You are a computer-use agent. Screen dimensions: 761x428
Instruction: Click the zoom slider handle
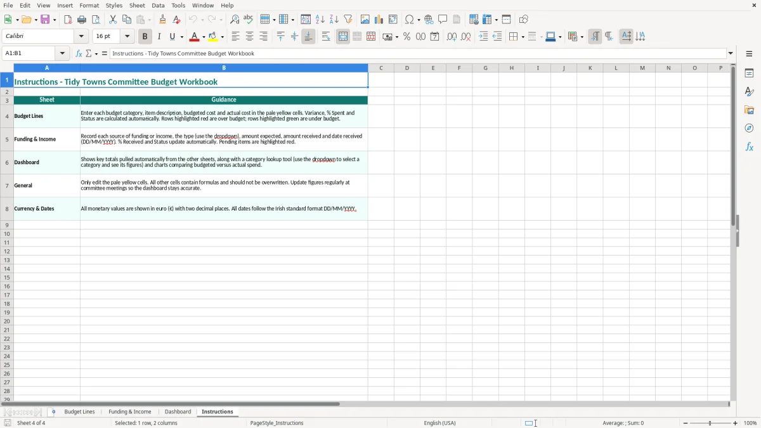pyautogui.click(x=710, y=423)
